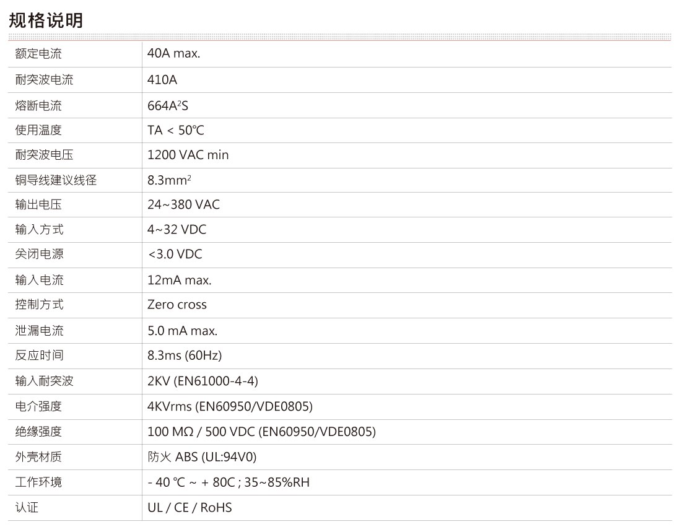Click the 规格说明 heading

pos(45,20)
